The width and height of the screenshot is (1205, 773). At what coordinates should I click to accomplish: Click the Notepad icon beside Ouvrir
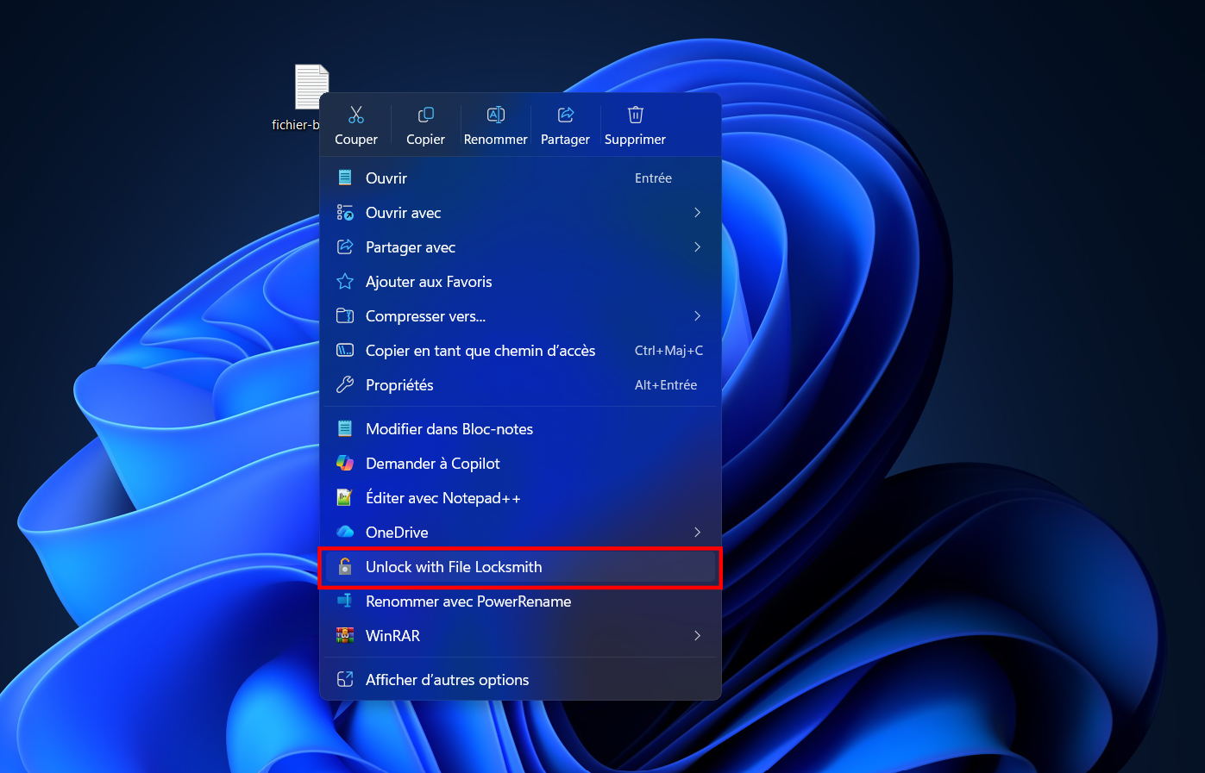[x=345, y=178]
